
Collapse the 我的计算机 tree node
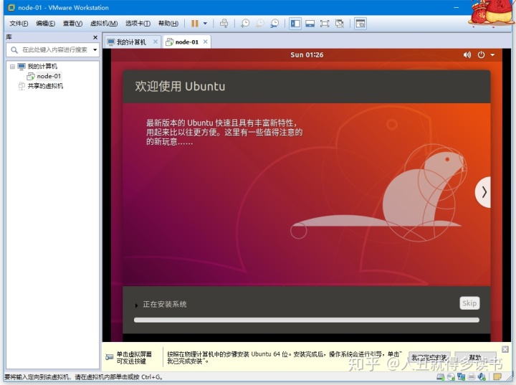click(x=12, y=67)
